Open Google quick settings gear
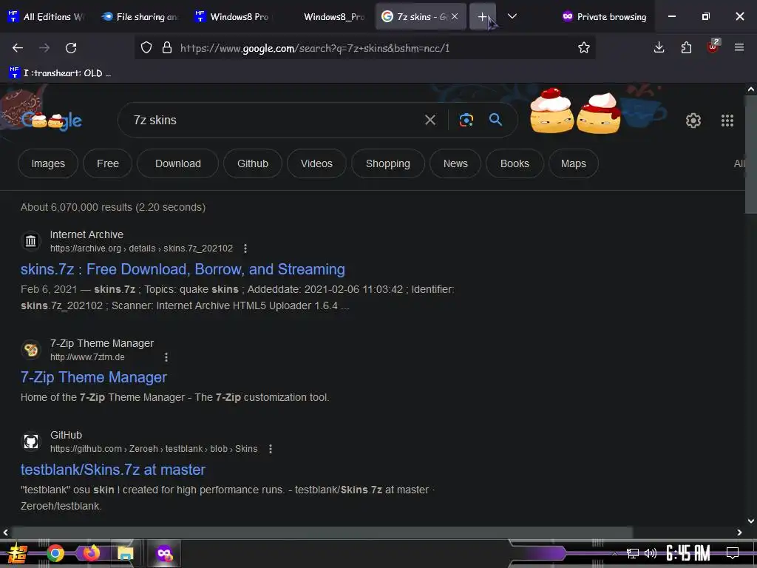The image size is (757, 568). click(693, 121)
